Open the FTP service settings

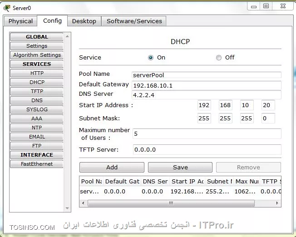point(37,146)
